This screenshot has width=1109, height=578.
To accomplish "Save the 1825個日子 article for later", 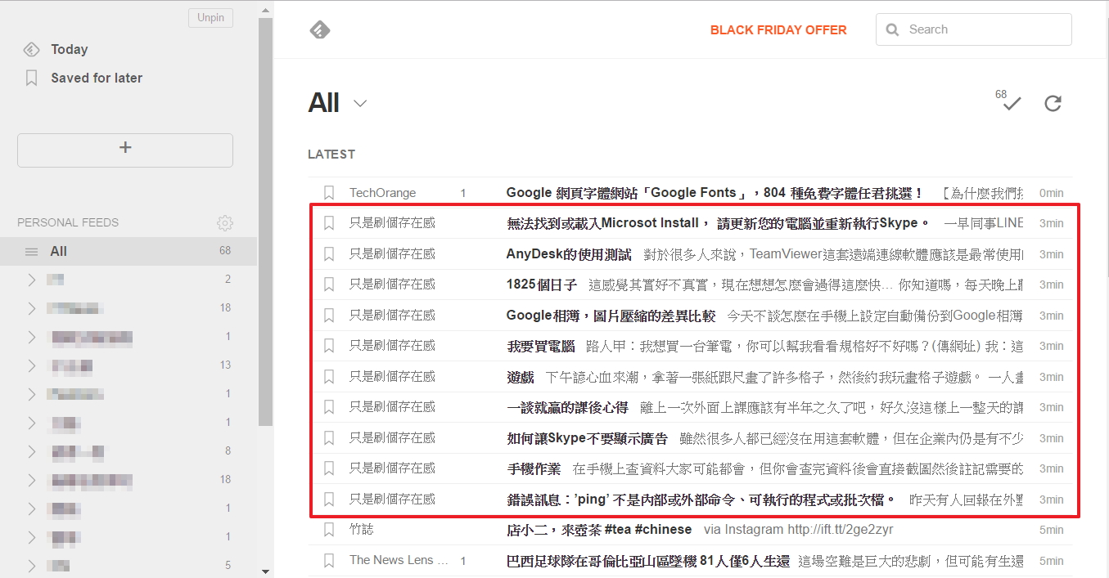I will click(329, 285).
